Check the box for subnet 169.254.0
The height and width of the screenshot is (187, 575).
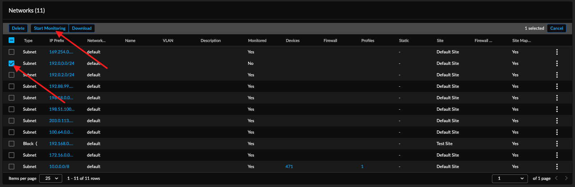[12, 52]
